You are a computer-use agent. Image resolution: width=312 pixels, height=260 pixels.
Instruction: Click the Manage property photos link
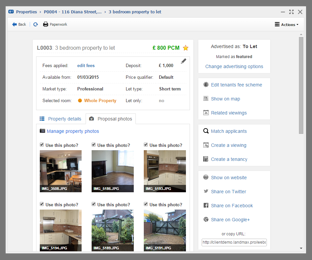click(73, 131)
